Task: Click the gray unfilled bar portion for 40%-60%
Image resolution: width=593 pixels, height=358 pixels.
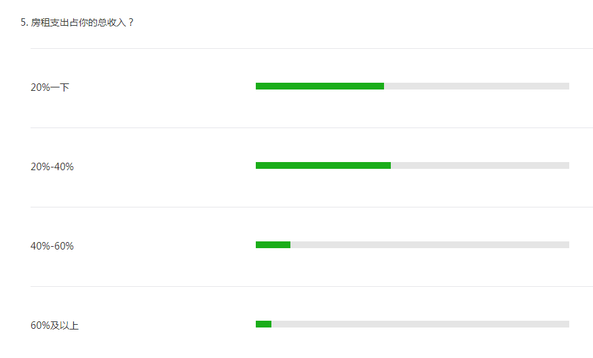Action: point(429,245)
